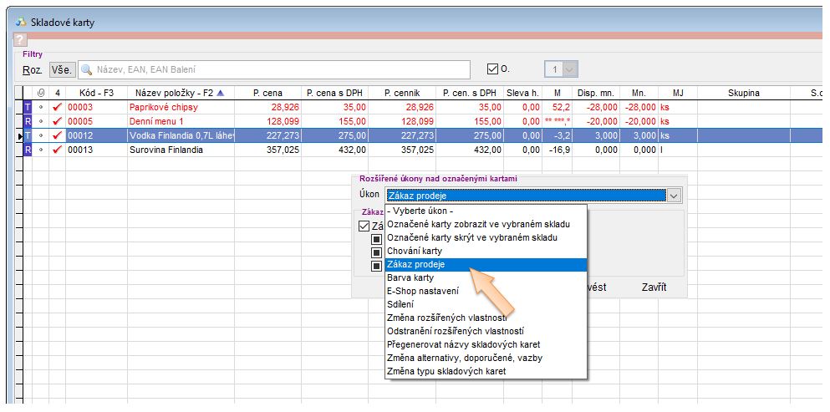The height and width of the screenshot is (412, 830).
Task: Click the paperclip attachment column header
Action: click(x=41, y=93)
